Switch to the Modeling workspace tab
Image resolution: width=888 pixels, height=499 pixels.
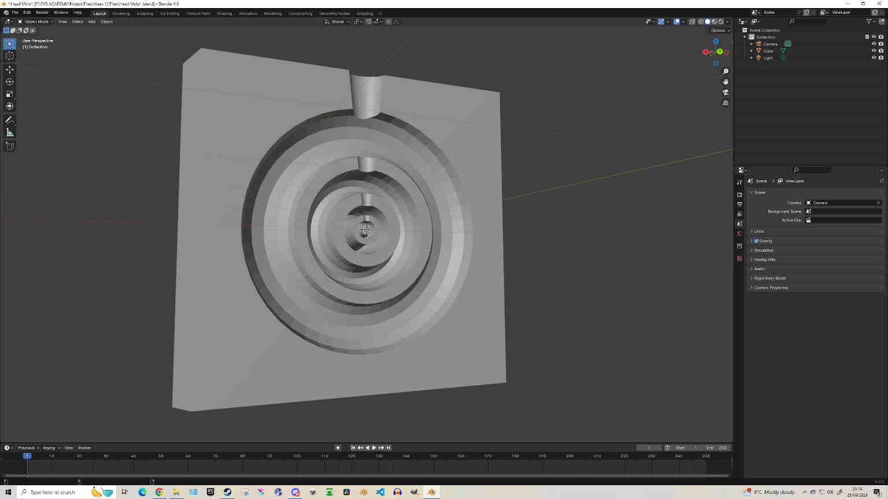121,13
